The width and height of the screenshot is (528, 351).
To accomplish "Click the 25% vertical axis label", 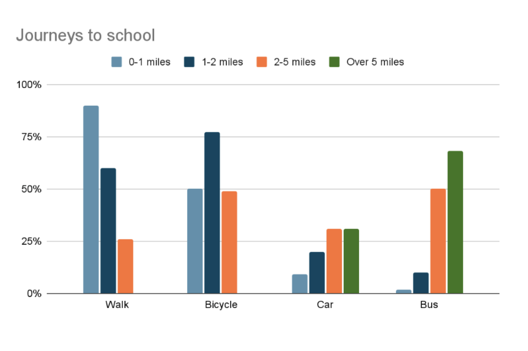I will pyautogui.click(x=32, y=241).
